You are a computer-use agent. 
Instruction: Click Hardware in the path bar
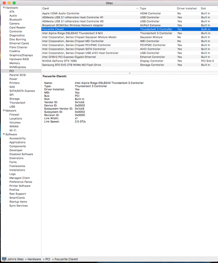pos(34,259)
